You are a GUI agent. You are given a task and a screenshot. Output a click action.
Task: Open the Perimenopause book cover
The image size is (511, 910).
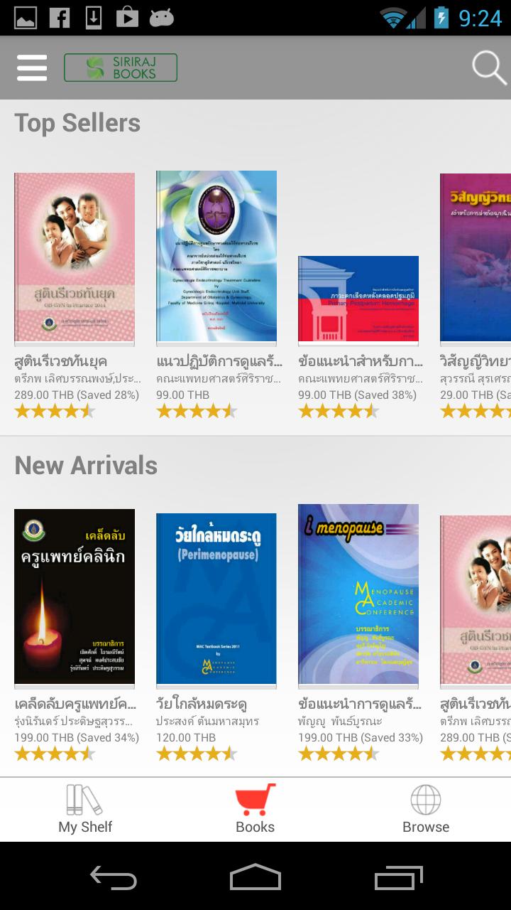pyautogui.click(x=216, y=599)
